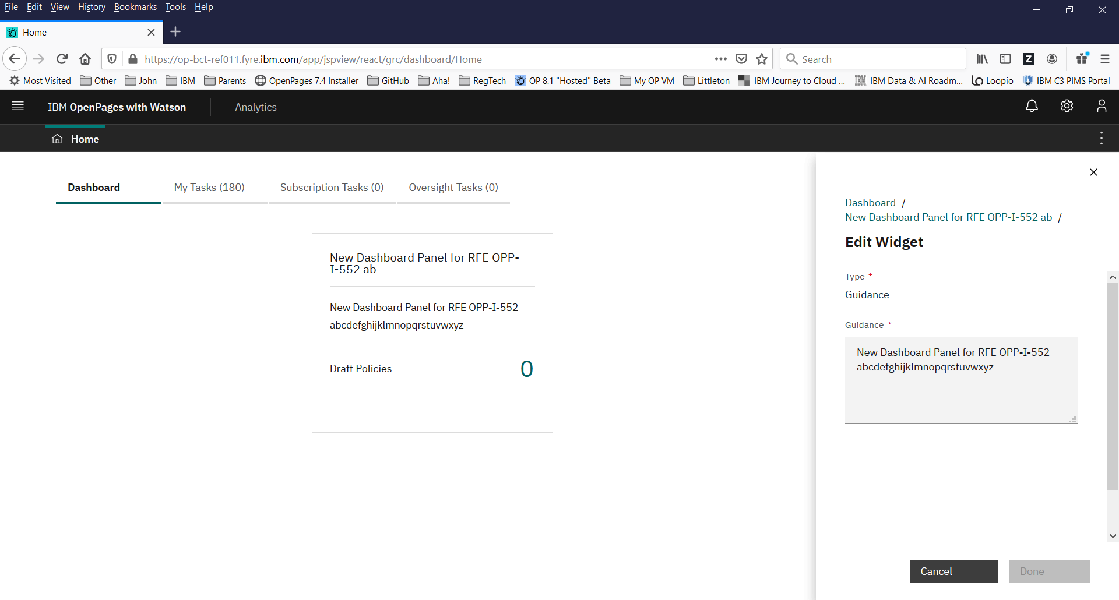Click the side panel scrollbar down arrow

1113,536
